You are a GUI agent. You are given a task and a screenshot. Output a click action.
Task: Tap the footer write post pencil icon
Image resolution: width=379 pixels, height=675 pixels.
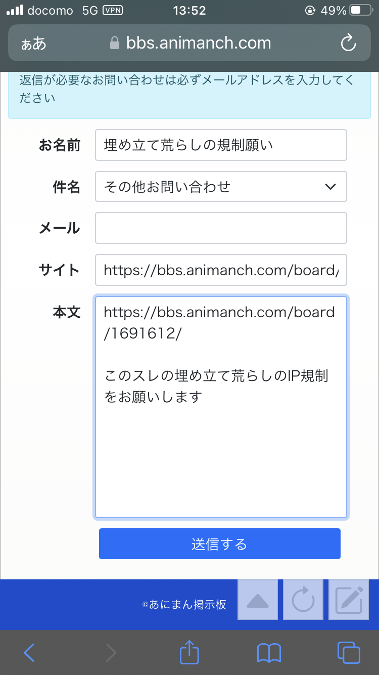[349, 600]
